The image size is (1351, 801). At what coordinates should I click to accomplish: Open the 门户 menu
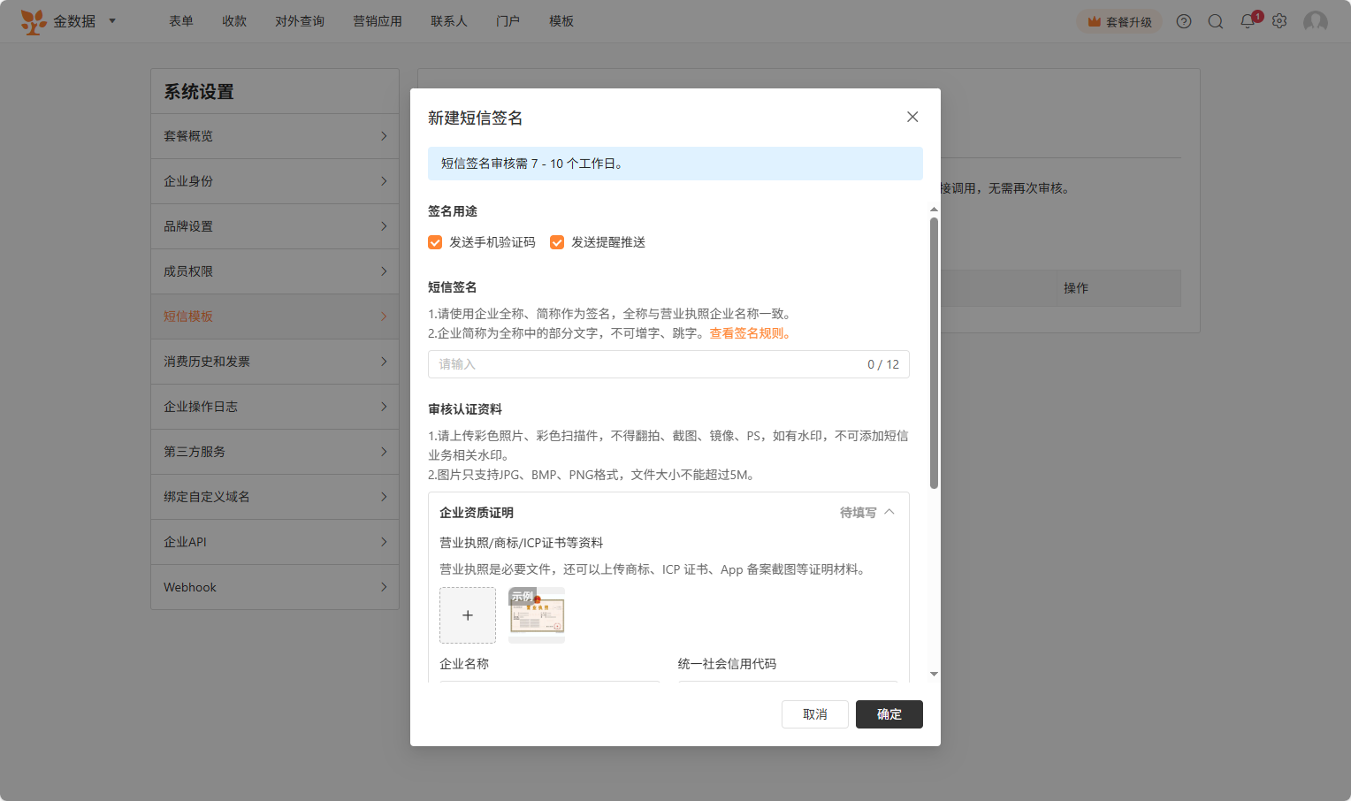[x=508, y=21]
